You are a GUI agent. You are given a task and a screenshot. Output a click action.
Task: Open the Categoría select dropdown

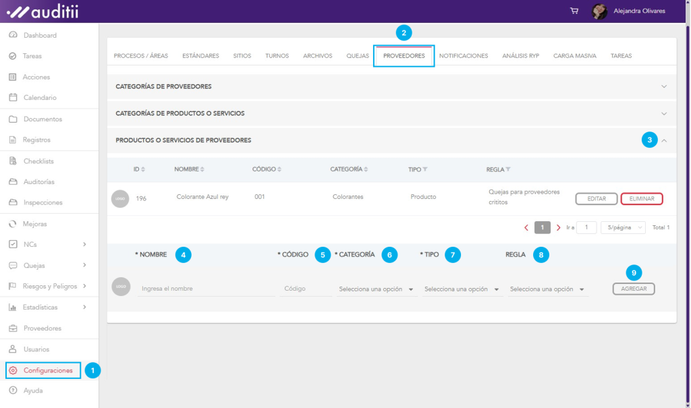[376, 289]
